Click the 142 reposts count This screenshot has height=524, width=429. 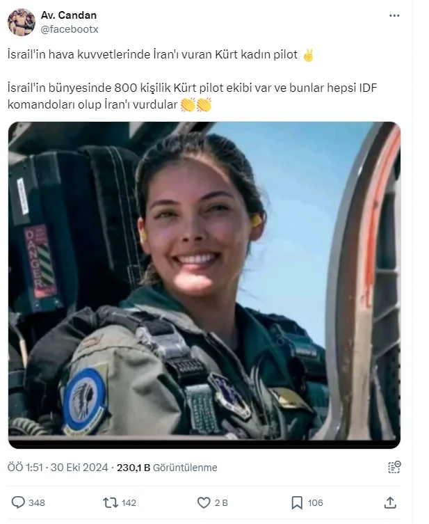129,502
